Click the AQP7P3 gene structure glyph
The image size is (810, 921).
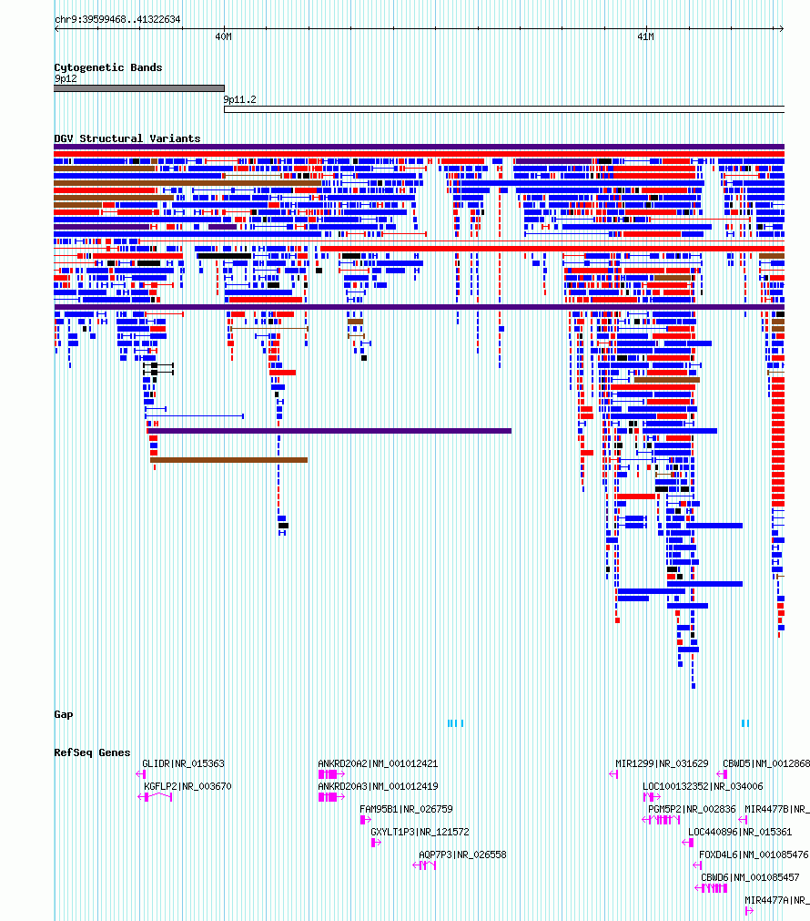tap(424, 865)
